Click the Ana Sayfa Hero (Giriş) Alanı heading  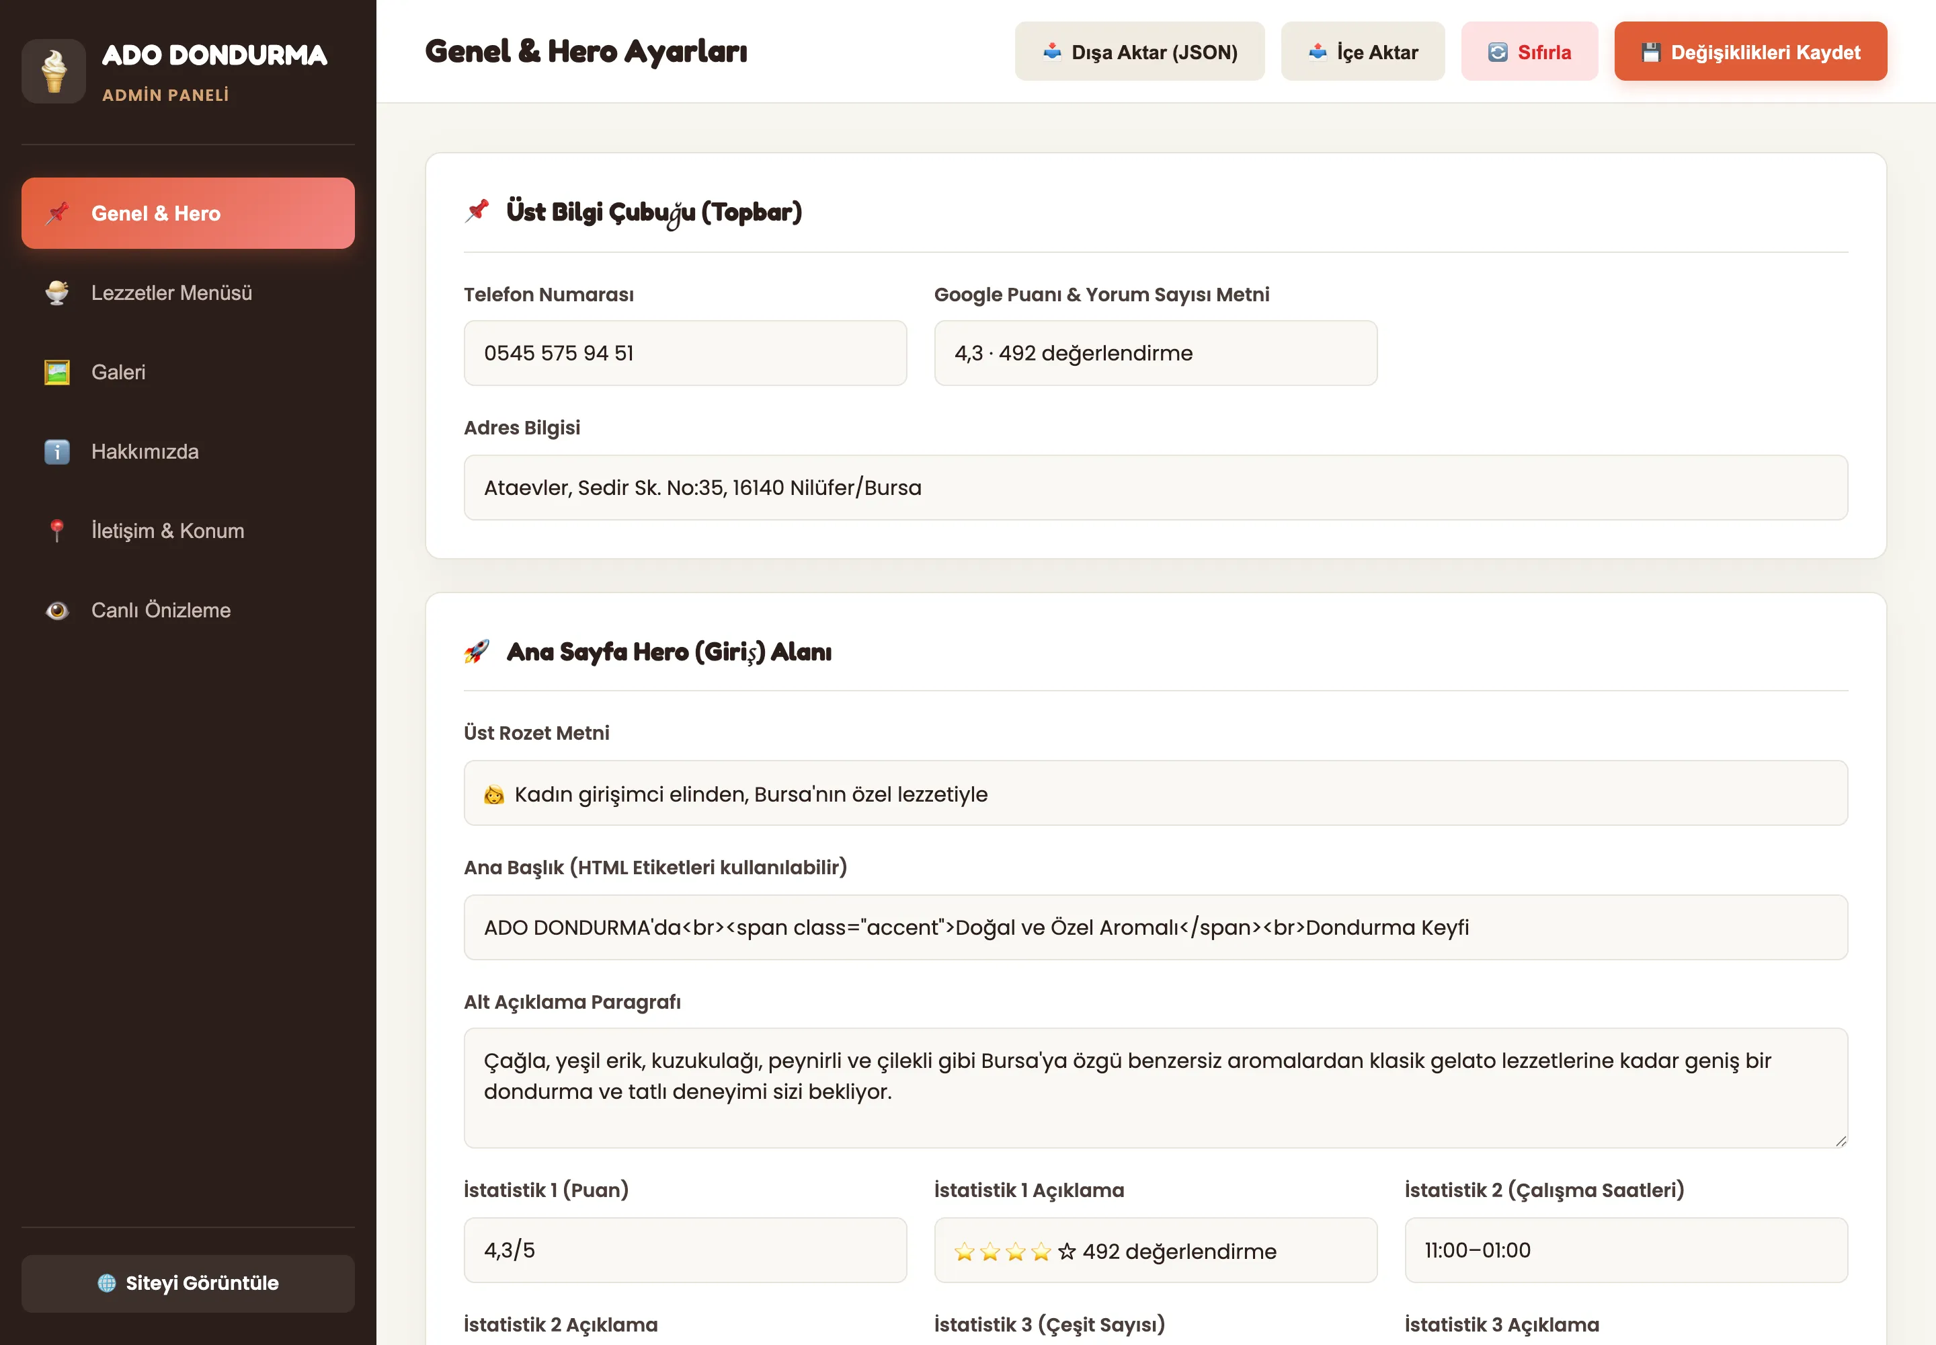669,652
